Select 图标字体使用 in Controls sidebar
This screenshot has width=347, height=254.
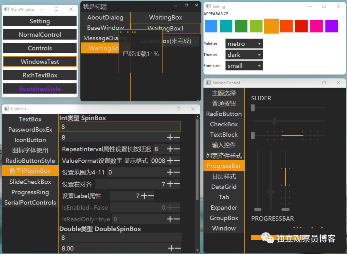[x=30, y=150]
